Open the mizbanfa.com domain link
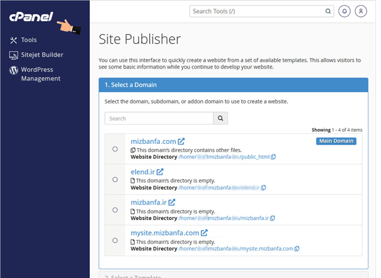This screenshot has width=381, height=278. tap(153, 141)
